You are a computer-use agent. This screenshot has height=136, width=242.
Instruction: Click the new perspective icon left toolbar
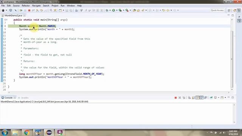pyautogui.click(x=11, y=10)
